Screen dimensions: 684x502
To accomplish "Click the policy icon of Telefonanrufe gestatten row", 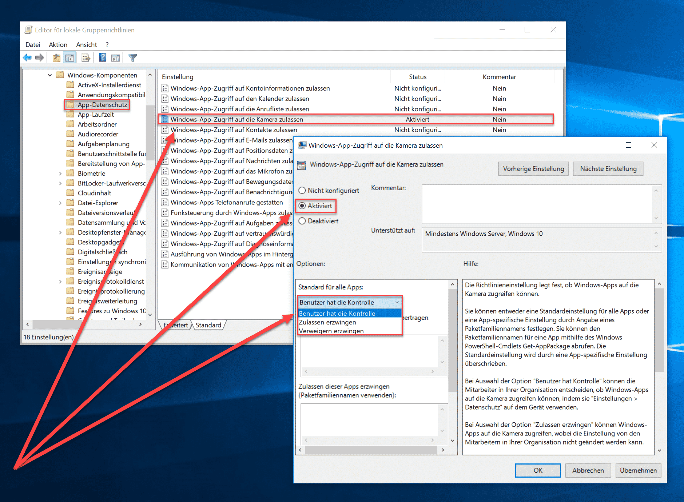I will coord(165,202).
